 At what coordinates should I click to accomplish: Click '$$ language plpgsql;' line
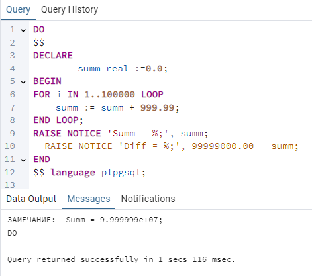tap(89, 173)
